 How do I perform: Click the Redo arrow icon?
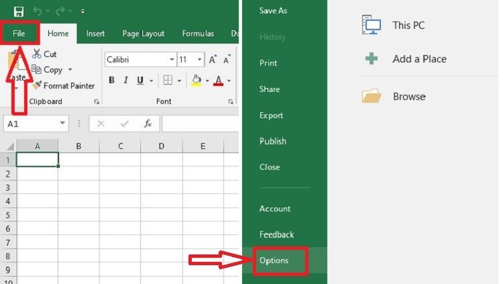[x=60, y=11]
